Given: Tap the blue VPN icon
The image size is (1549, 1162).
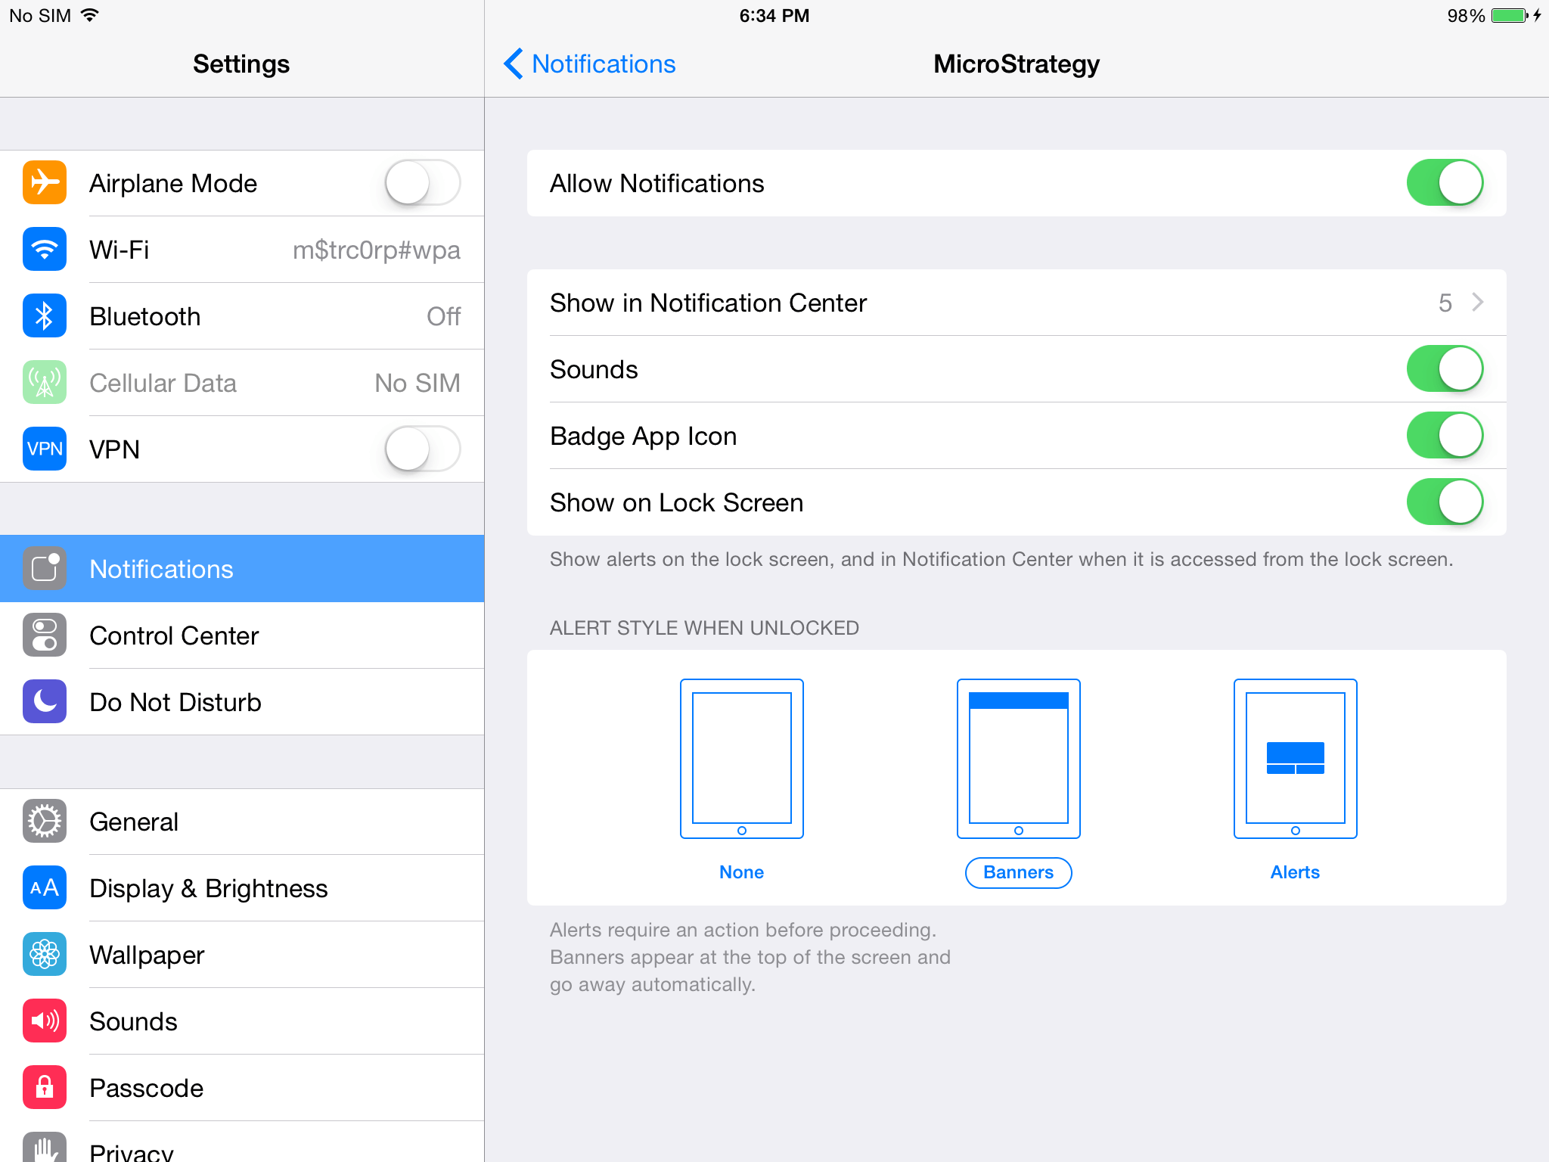Looking at the screenshot, I should tap(45, 449).
